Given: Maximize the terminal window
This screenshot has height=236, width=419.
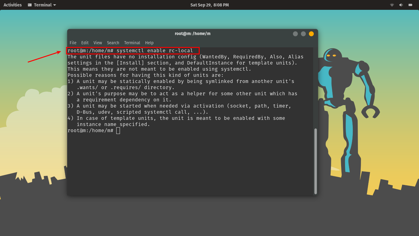Looking at the screenshot, I should click(303, 34).
